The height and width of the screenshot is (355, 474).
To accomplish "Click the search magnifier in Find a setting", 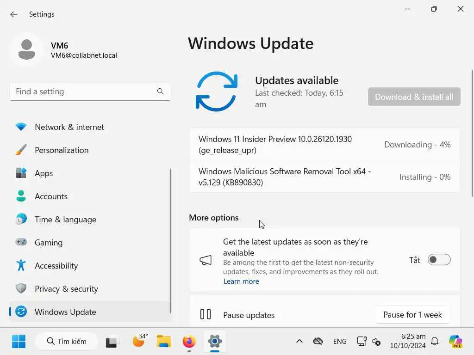I will point(160,91).
